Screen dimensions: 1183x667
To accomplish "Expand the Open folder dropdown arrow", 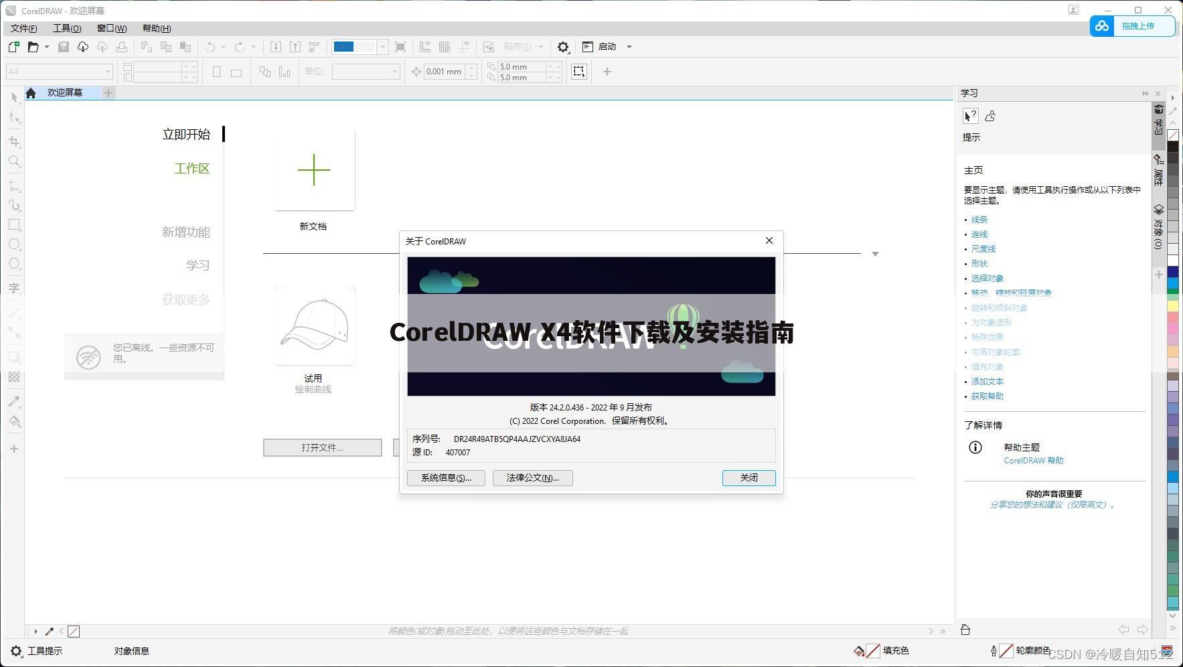I will click(47, 47).
